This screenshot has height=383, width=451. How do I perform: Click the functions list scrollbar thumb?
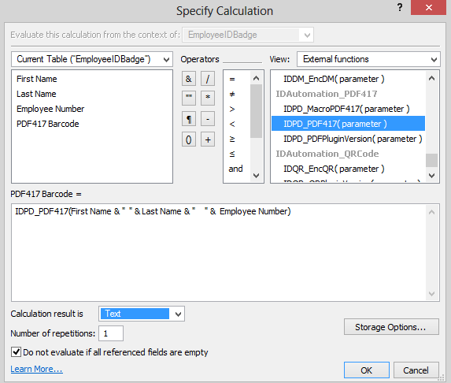[432, 161]
